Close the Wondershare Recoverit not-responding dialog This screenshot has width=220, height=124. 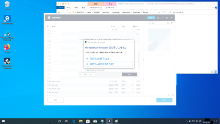132,42
